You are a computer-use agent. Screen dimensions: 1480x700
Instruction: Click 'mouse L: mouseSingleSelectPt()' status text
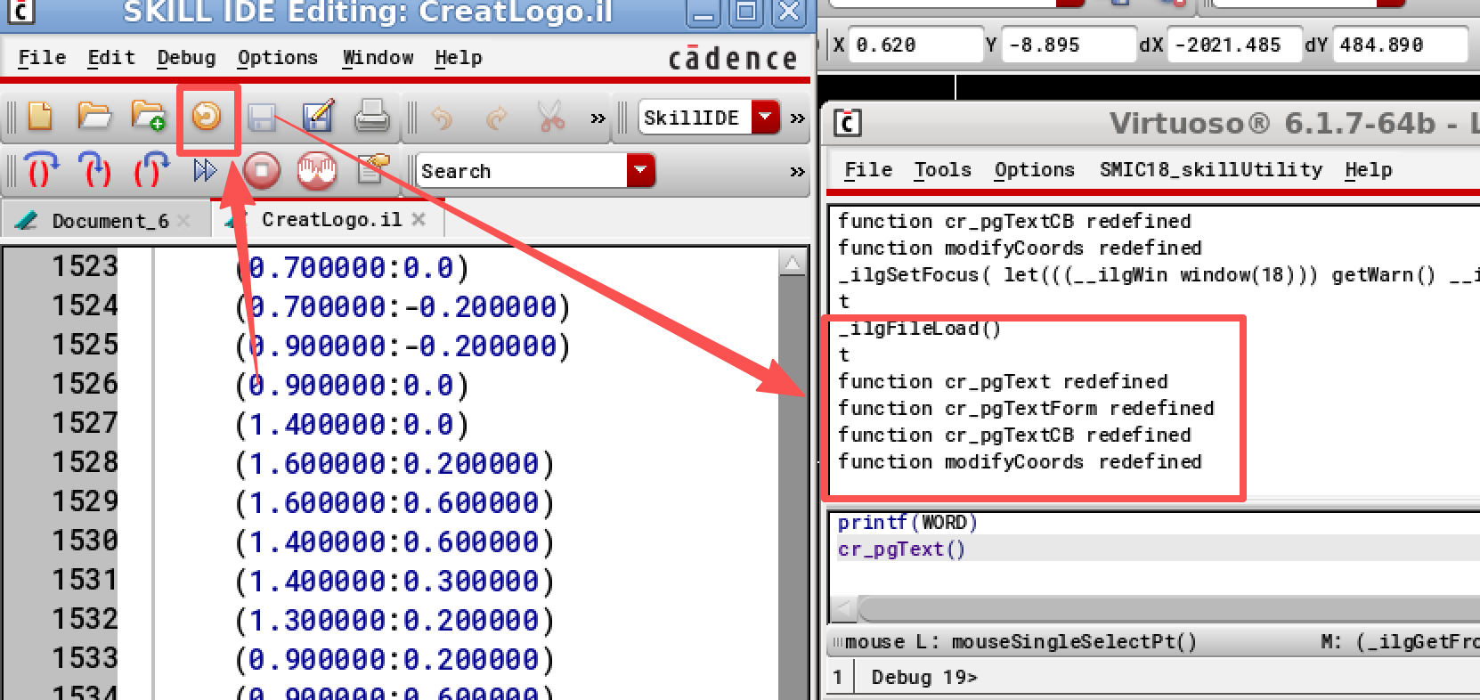1021,642
